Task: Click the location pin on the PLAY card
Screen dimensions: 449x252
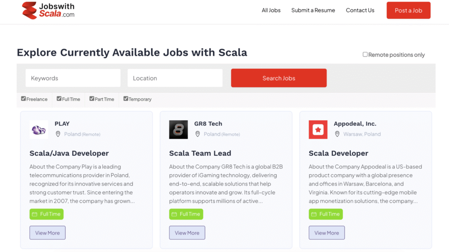Action: (58, 134)
